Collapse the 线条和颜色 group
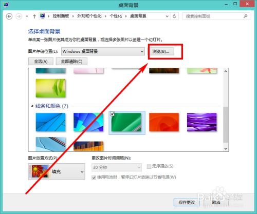The image size is (257, 214). coord(32,106)
